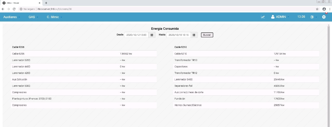
Task: Expand the C. Mimic dropdown menu
Action: coord(54,17)
